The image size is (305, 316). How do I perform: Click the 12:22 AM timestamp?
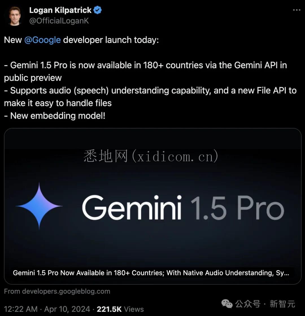tap(21, 309)
